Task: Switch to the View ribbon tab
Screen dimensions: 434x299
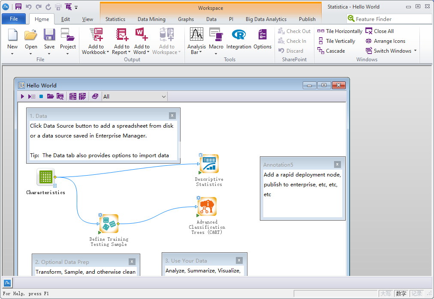Action: coord(87,19)
